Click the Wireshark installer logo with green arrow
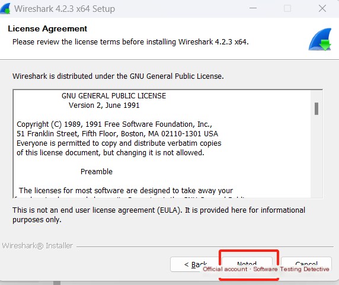 click(320, 39)
